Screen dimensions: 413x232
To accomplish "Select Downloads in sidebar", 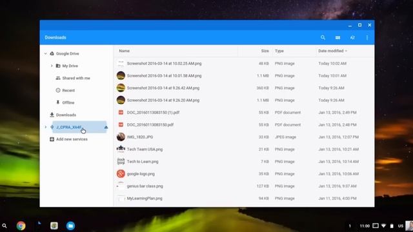I will [66, 115].
